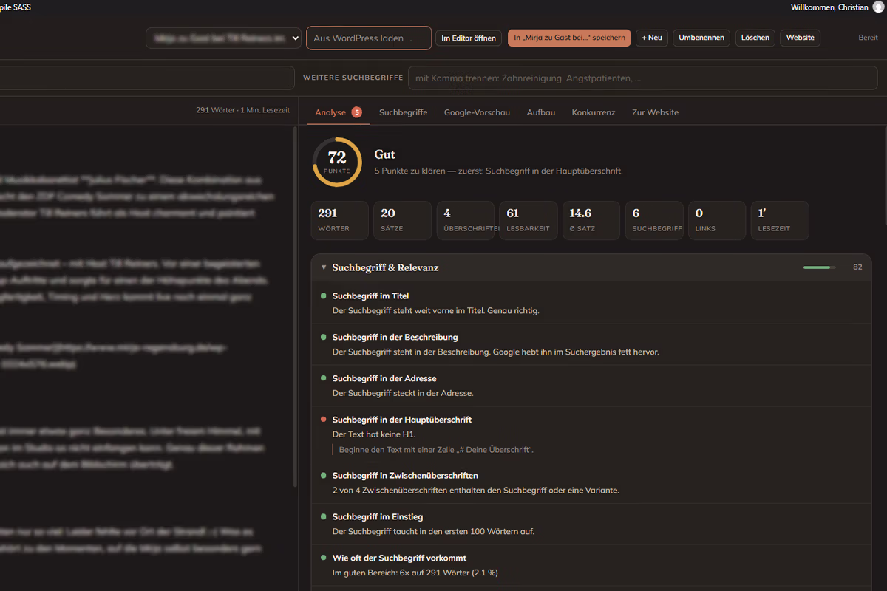Image resolution: width=887 pixels, height=591 pixels.
Task: Create a new entry with '+ Neu'
Action: tap(652, 38)
